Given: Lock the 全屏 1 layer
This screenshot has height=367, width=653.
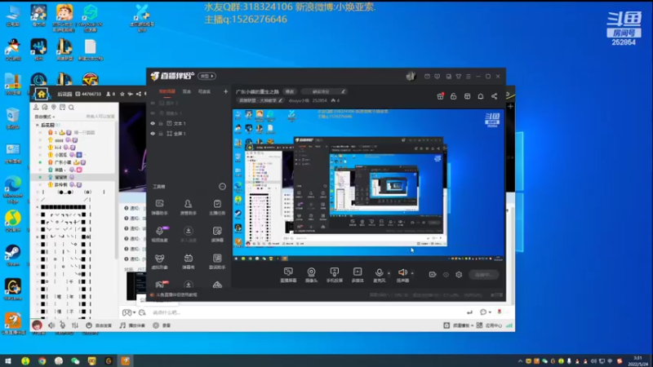Looking at the screenshot, I should click(161, 134).
